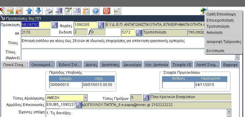The height and width of the screenshot is (117, 245).
Task: Click the Τύπος Πράξεων code field 0
Action: click(136, 98)
